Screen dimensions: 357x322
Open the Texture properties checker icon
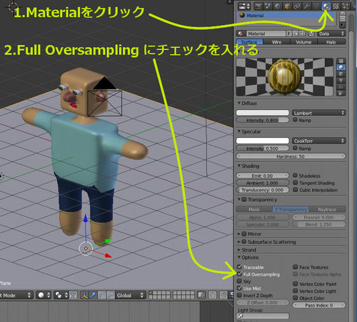(x=336, y=6)
